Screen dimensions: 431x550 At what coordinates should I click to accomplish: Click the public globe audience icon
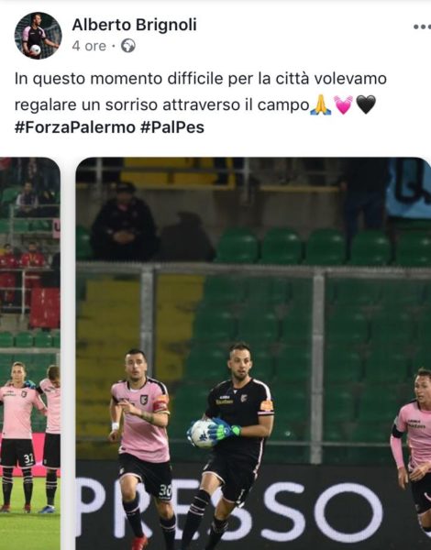128,46
